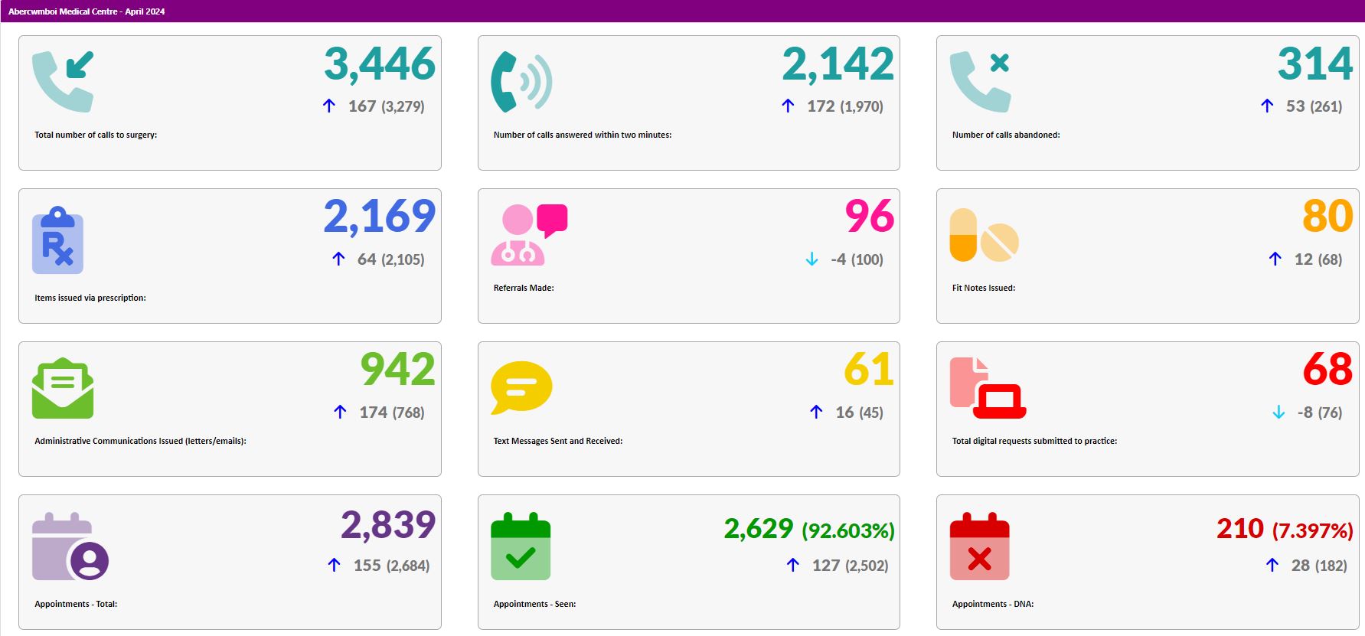Screen dimensions: 1365x636
Task: Click the down arrow beside -8 (76)
Action: tap(1278, 413)
